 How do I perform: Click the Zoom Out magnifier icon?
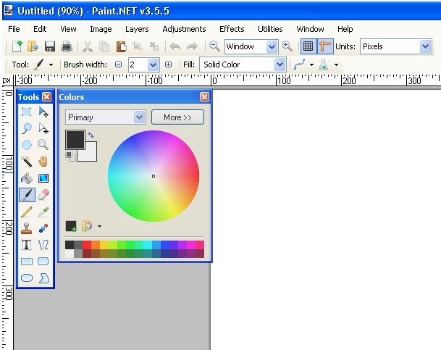coord(214,46)
